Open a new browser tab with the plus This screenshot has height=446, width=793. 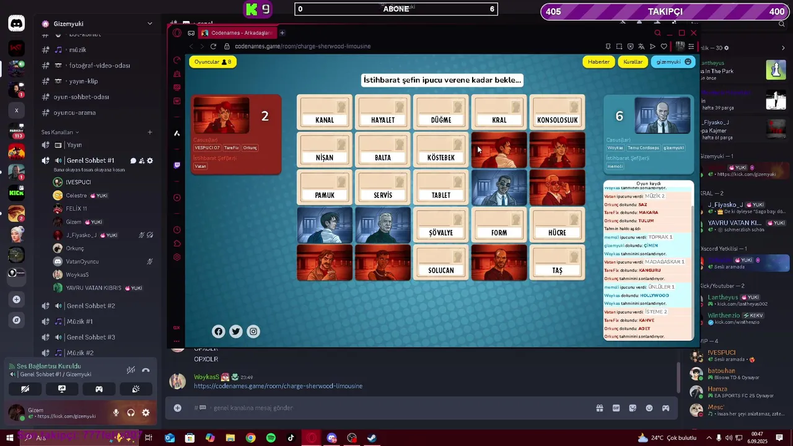point(282,33)
